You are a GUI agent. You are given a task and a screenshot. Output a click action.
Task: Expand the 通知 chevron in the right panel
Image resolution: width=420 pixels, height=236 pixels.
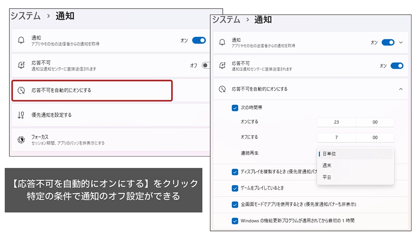401,42
